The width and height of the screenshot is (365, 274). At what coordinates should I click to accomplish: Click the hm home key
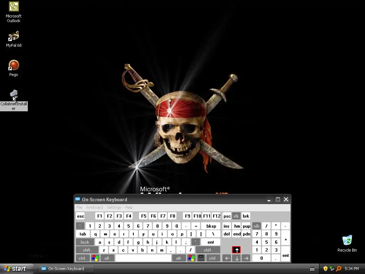pos(237,226)
